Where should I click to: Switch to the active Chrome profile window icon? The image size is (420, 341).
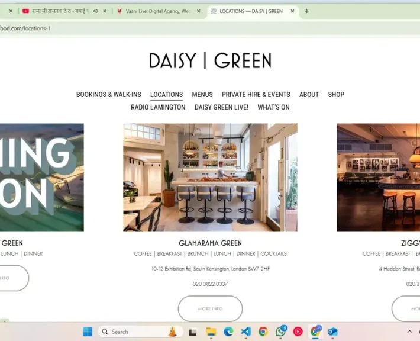(315, 332)
